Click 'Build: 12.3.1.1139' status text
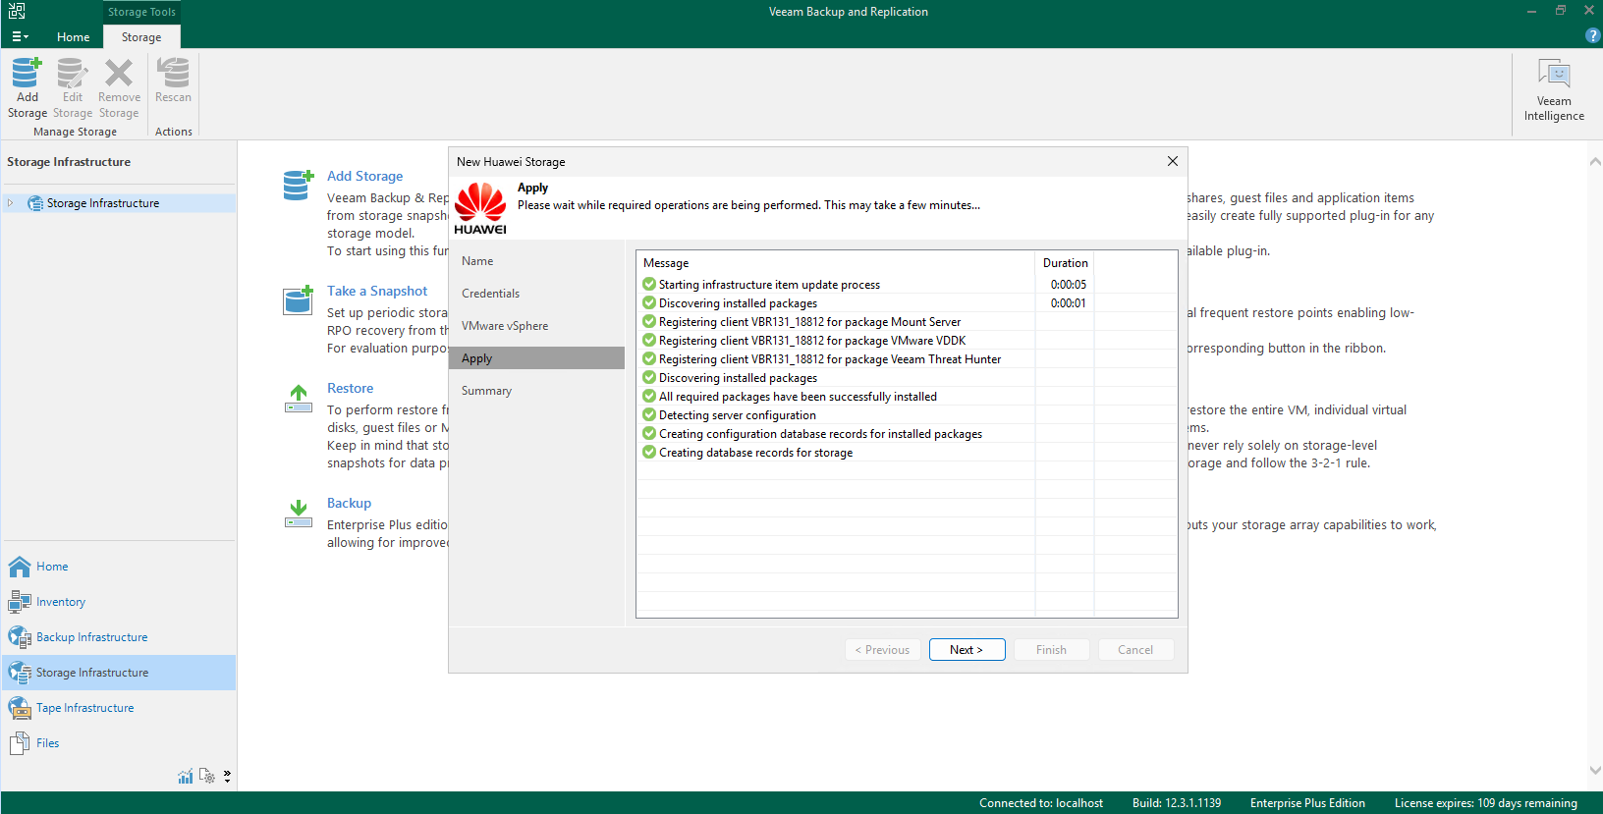 (1177, 803)
